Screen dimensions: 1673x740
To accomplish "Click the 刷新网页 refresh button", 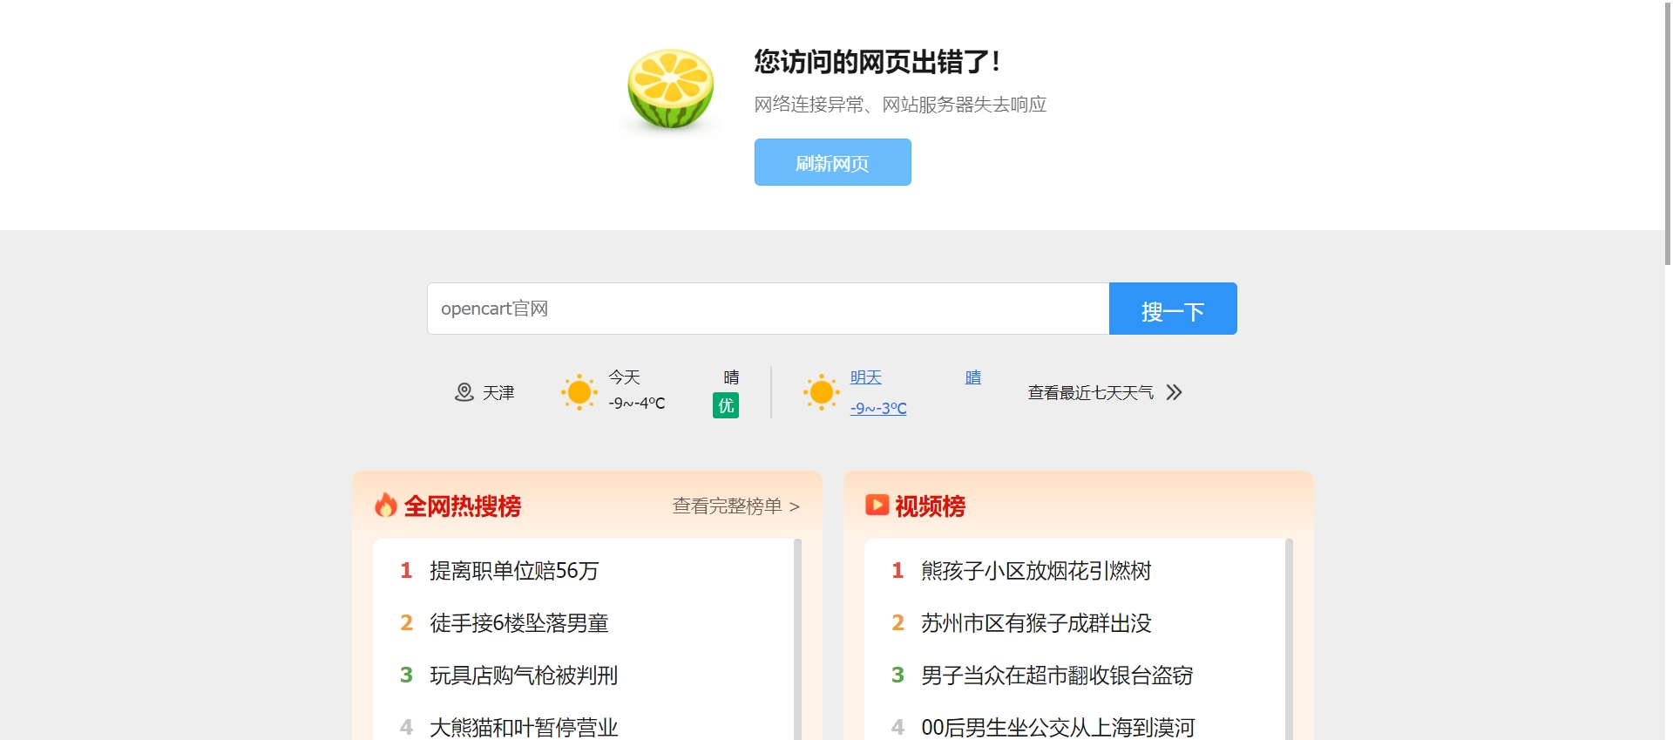I will coord(832,162).
